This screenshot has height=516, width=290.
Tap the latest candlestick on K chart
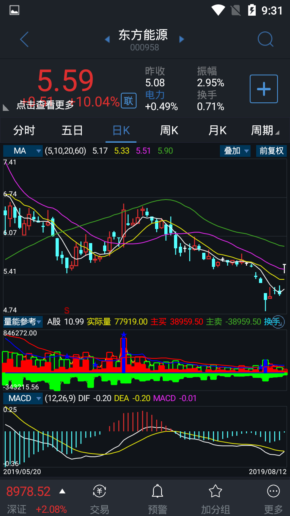285,268
